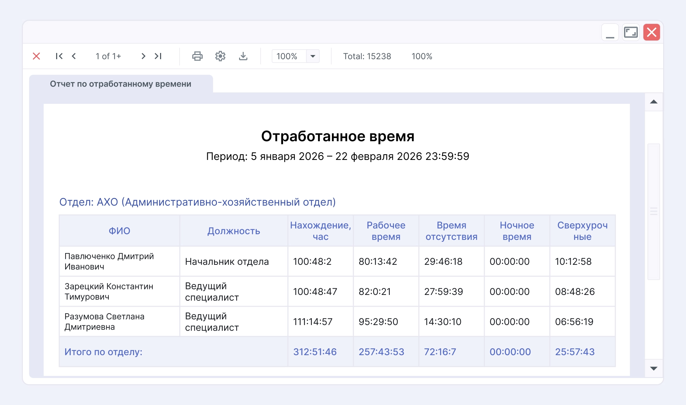
Task: Click the scroll down arrow of report
Action: point(654,368)
